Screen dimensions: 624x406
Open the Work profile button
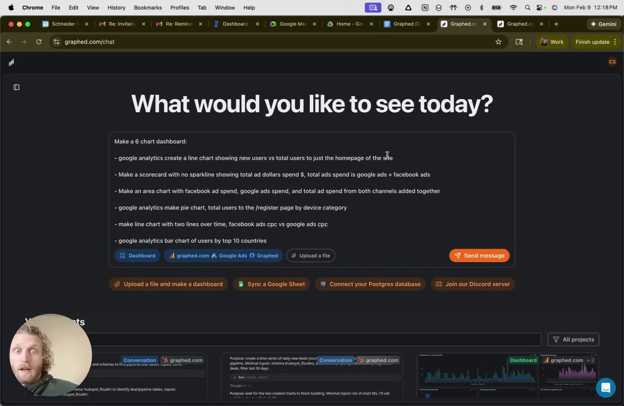(551, 42)
